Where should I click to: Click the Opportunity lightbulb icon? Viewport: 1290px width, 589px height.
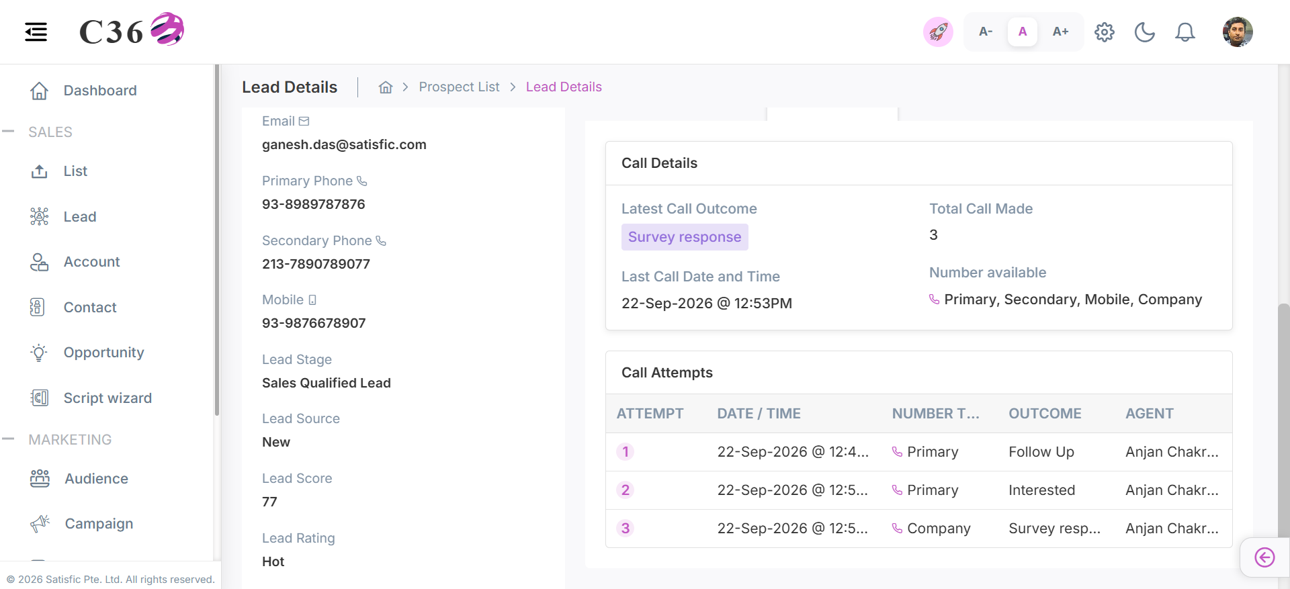39,353
